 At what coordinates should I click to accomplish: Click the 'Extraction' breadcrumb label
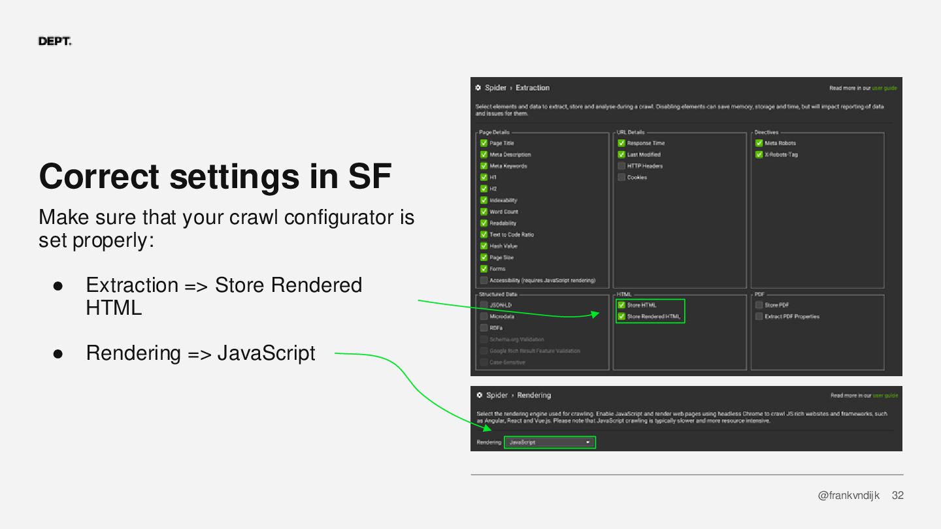pyautogui.click(x=533, y=88)
